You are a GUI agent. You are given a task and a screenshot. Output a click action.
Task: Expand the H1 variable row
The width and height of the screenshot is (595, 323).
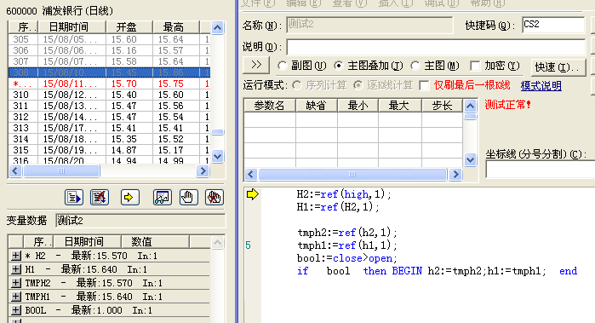[x=15, y=269]
